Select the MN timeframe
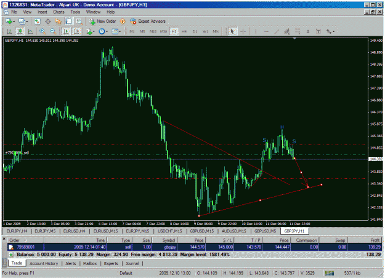This screenshot has width=385, height=278. pos(216,31)
